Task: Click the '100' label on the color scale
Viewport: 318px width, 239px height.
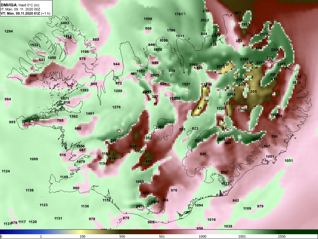Action: point(82,236)
